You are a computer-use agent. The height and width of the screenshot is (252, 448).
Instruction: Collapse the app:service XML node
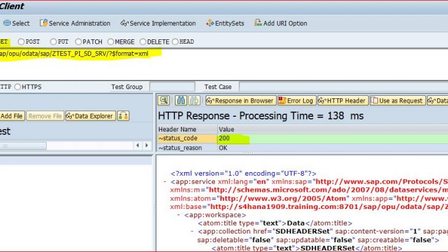[x=165, y=182]
